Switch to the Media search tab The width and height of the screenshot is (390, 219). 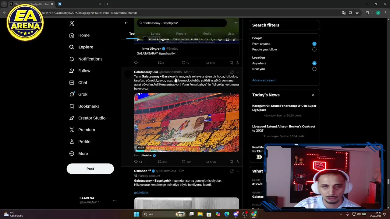tap(207, 34)
